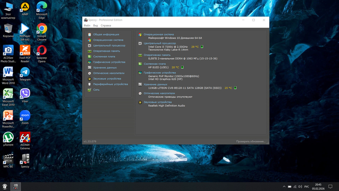Screen dimensions: 339x191
Task: Click the Центральный процессор heading in the summary
Action: (x=160, y=43)
